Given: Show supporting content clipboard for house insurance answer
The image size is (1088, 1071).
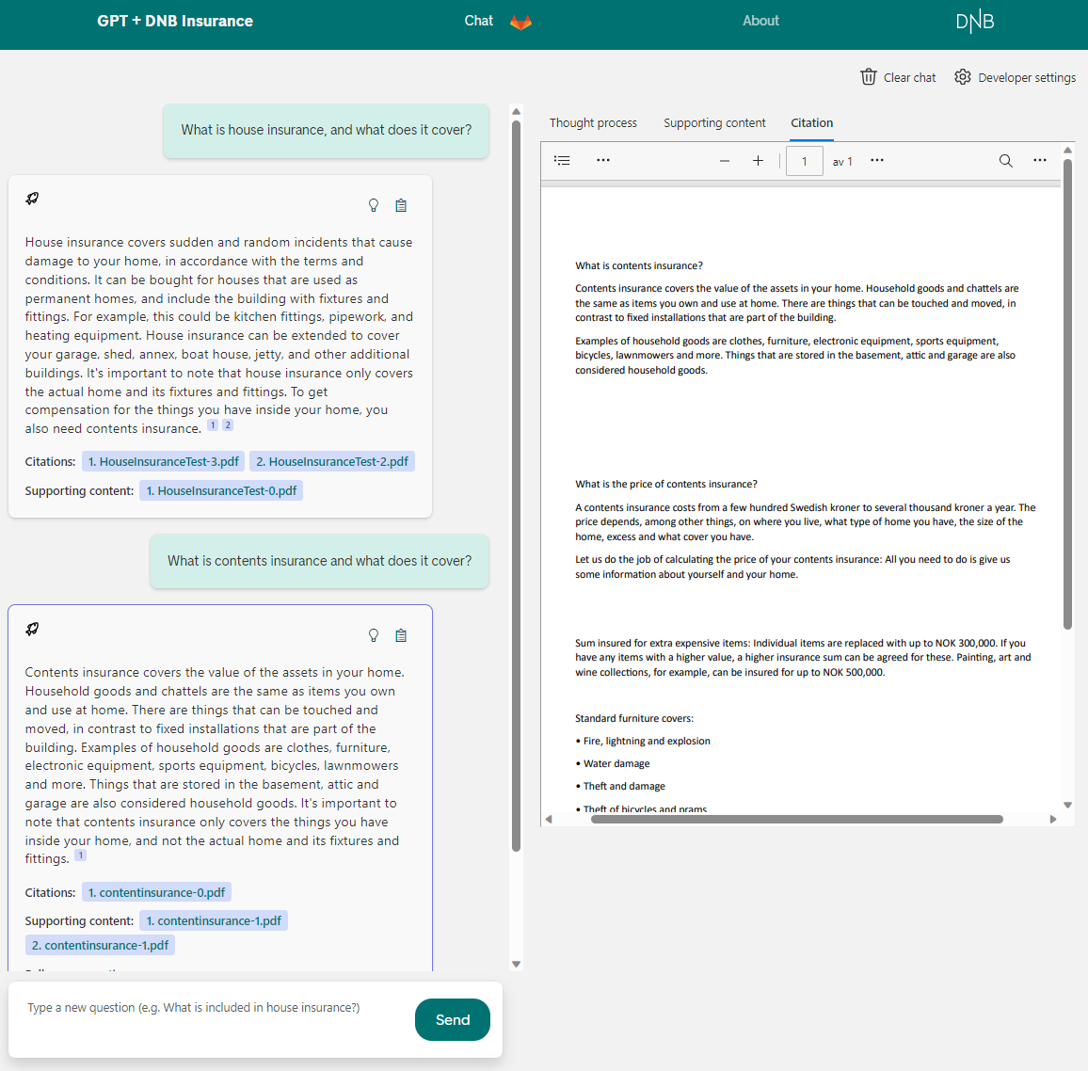Looking at the screenshot, I should (401, 205).
